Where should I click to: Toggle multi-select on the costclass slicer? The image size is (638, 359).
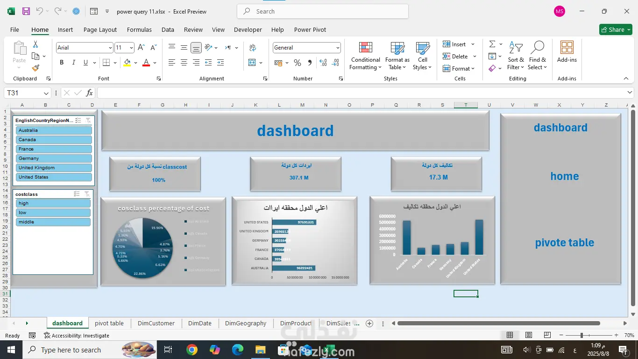(x=77, y=194)
